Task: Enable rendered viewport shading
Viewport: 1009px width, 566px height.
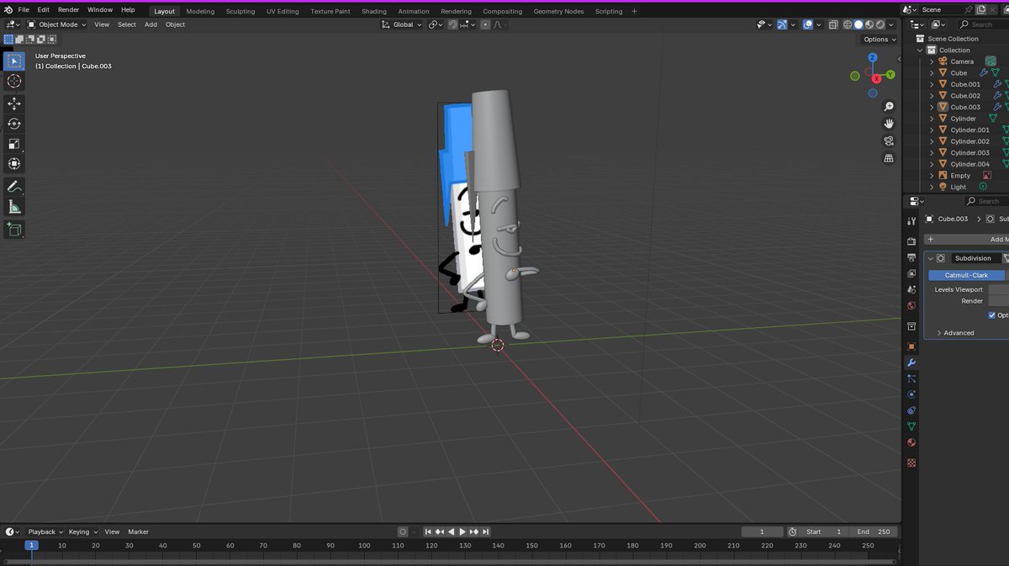Action: tap(880, 24)
